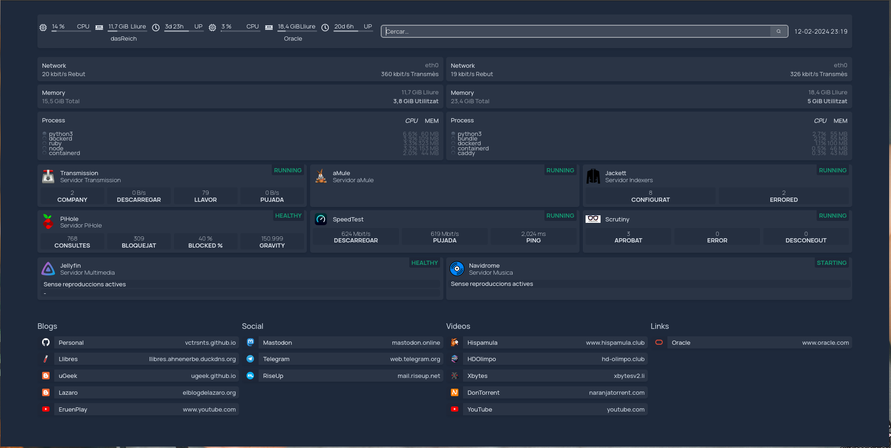Open the EruenPlay YouTube link
Viewport: 891px width, 448px height.
[x=146, y=410]
